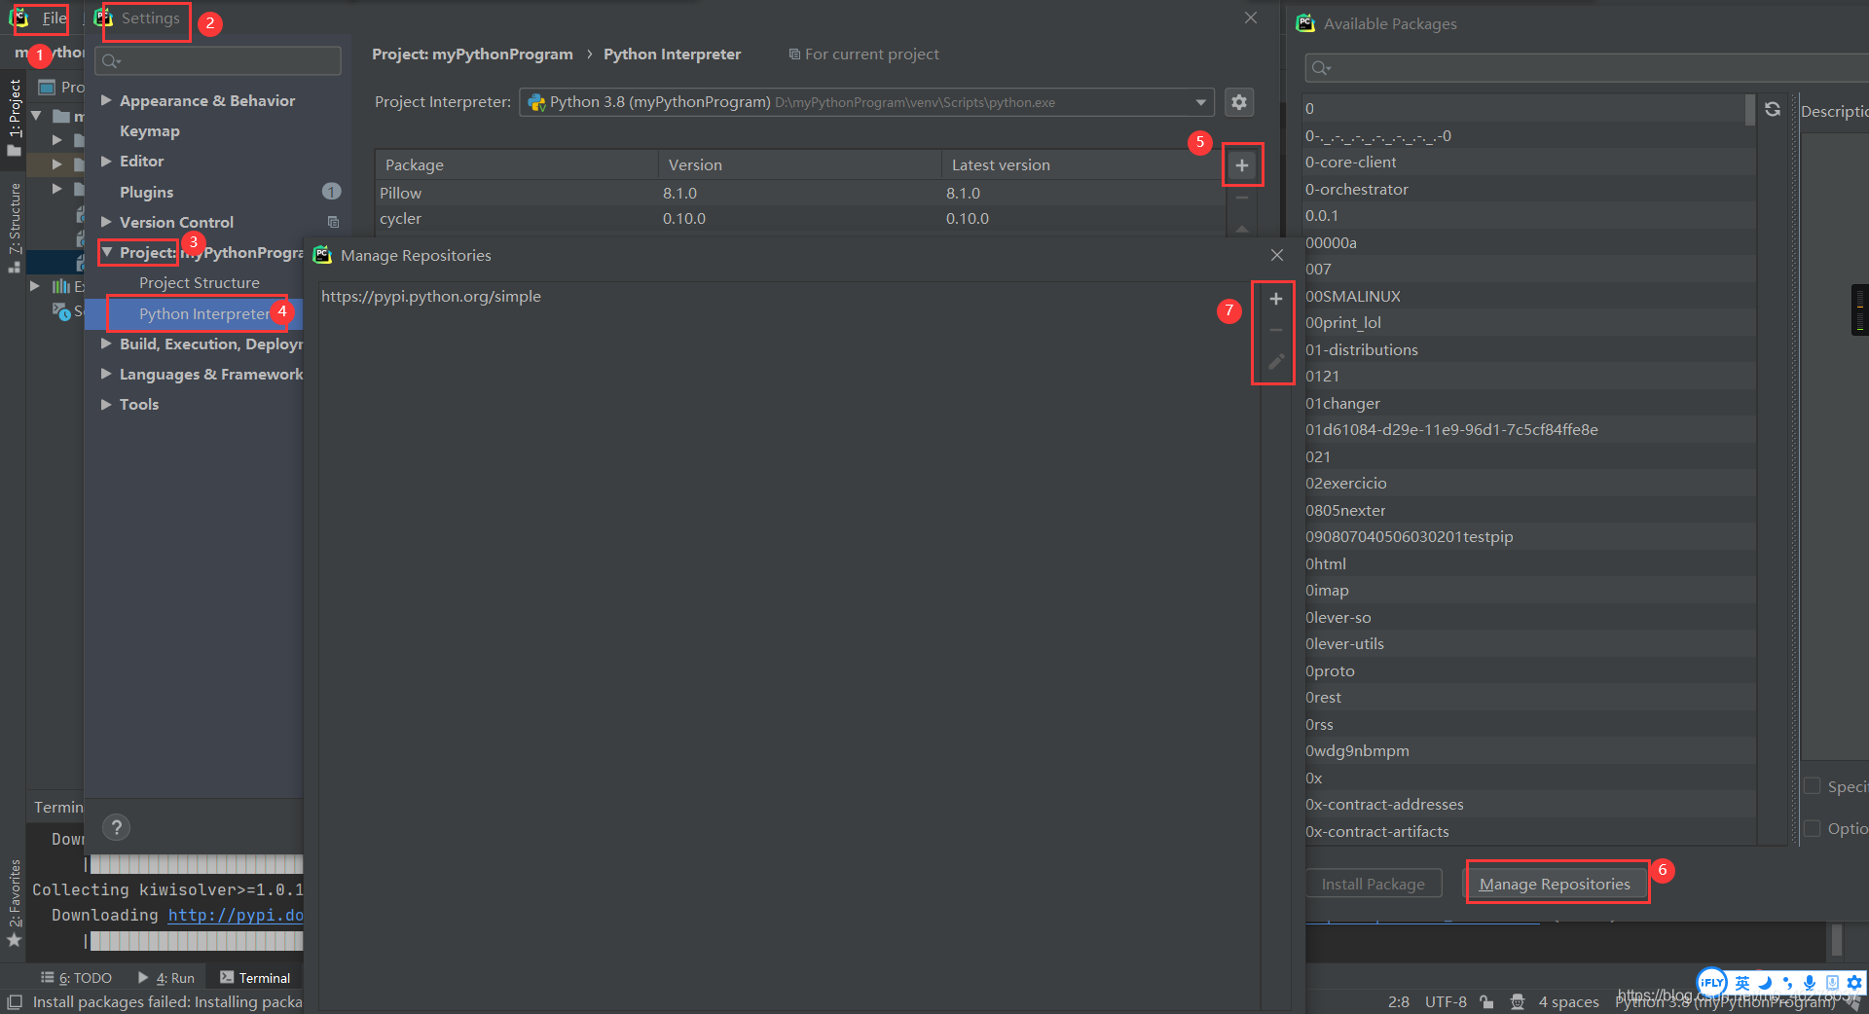1869x1014 pixels.
Task: Expand Build, Execution, Deployment settings
Action: (106, 344)
